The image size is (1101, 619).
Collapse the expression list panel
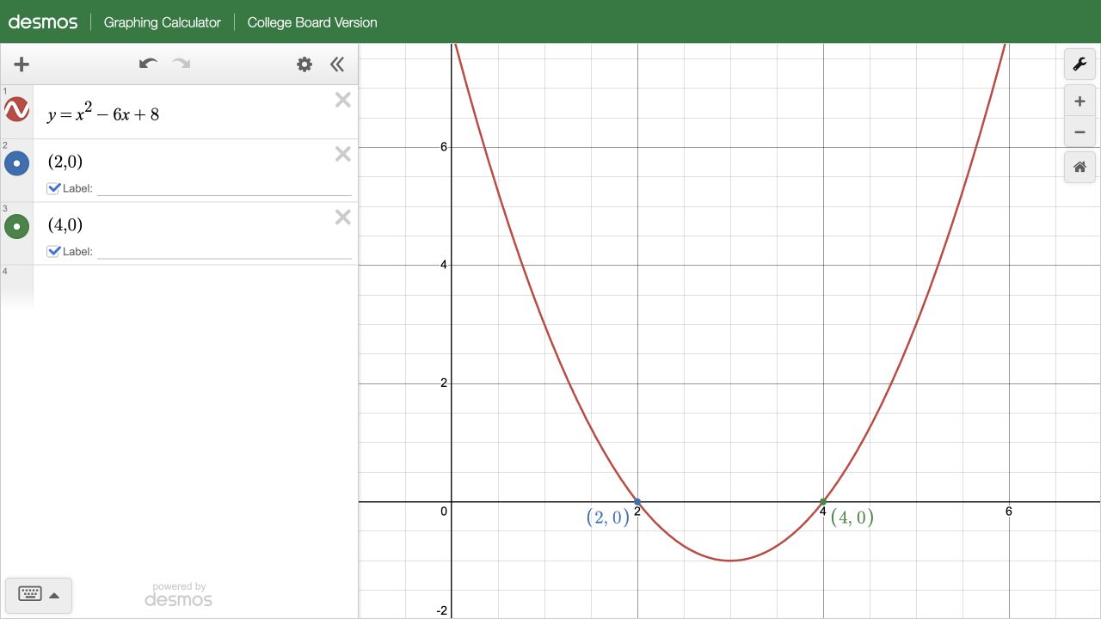pos(337,64)
